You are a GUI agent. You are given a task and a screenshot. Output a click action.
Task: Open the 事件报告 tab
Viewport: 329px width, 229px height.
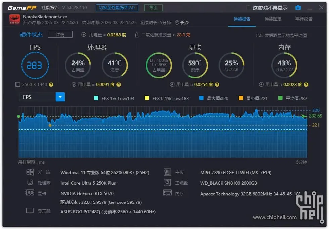tap(303, 19)
